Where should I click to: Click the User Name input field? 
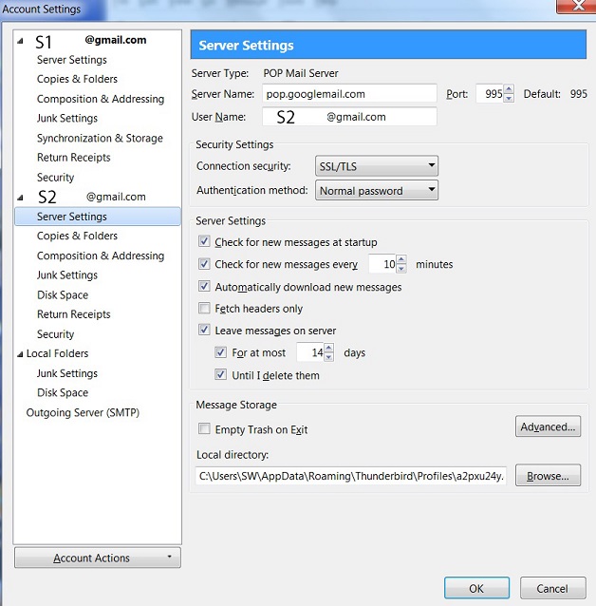coord(349,117)
